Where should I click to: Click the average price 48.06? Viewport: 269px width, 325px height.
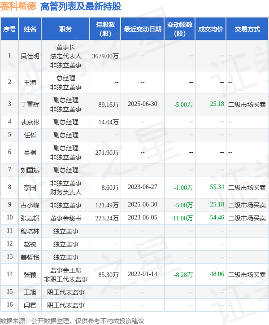[x=217, y=274]
